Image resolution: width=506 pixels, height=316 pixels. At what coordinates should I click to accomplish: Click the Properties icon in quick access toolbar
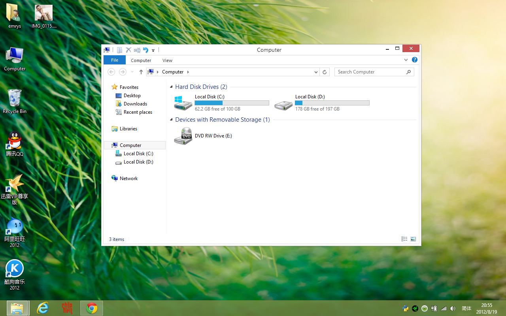click(x=119, y=50)
